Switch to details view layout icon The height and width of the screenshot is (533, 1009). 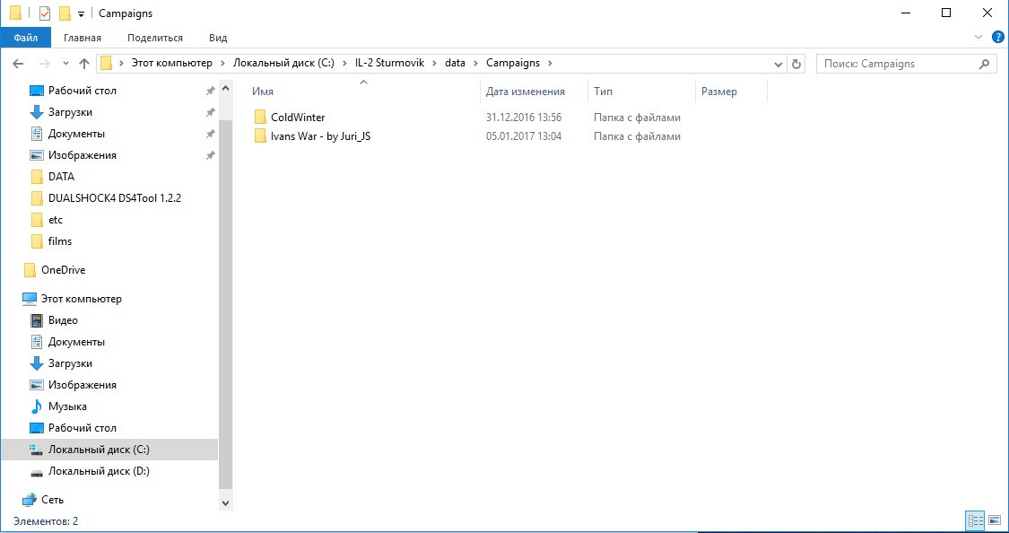[x=975, y=520]
